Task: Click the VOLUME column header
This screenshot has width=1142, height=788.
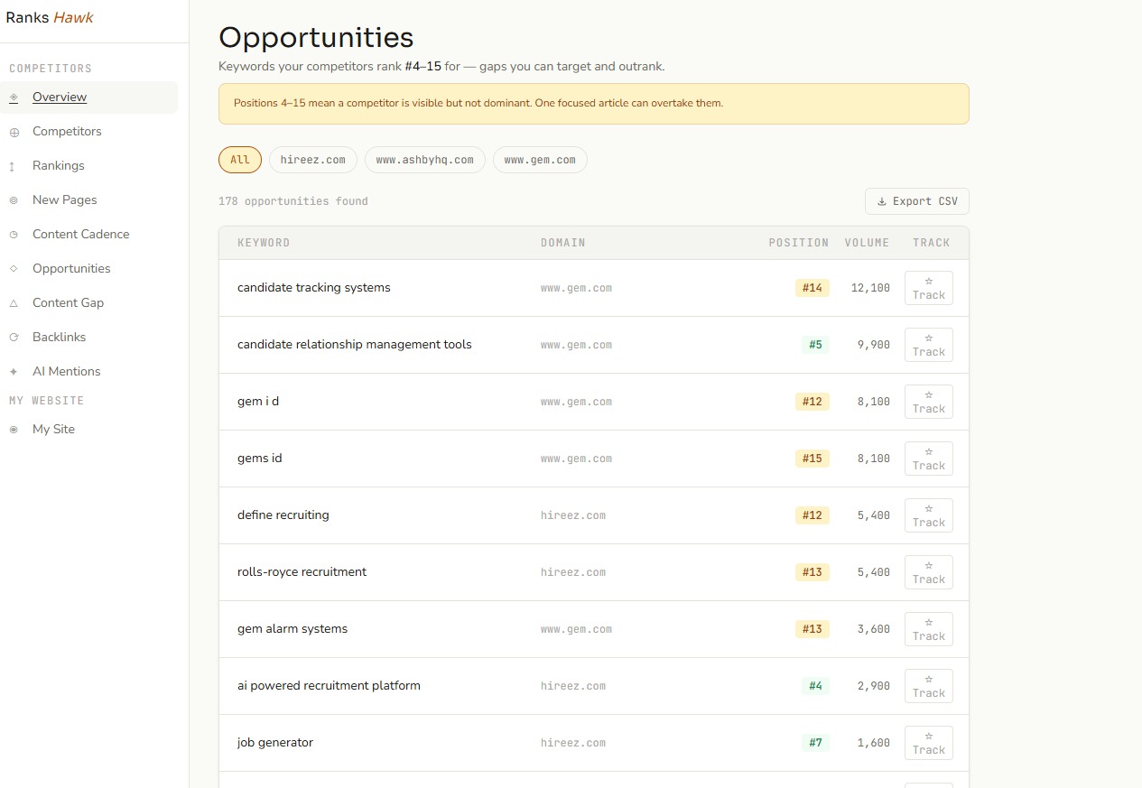Action: point(868,243)
